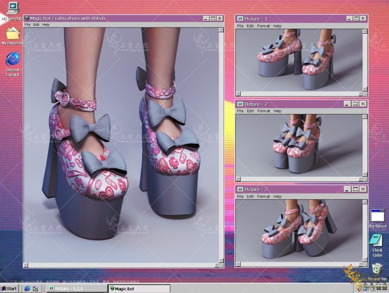Click scroll right arrow in Picture - 2 window
This screenshot has width=389, height=293.
360,179
